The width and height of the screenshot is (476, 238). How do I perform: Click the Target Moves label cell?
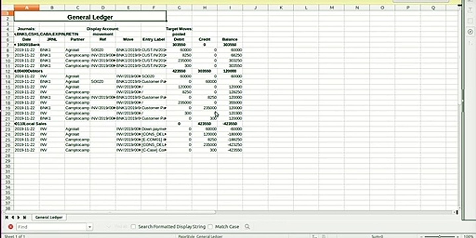click(179, 29)
